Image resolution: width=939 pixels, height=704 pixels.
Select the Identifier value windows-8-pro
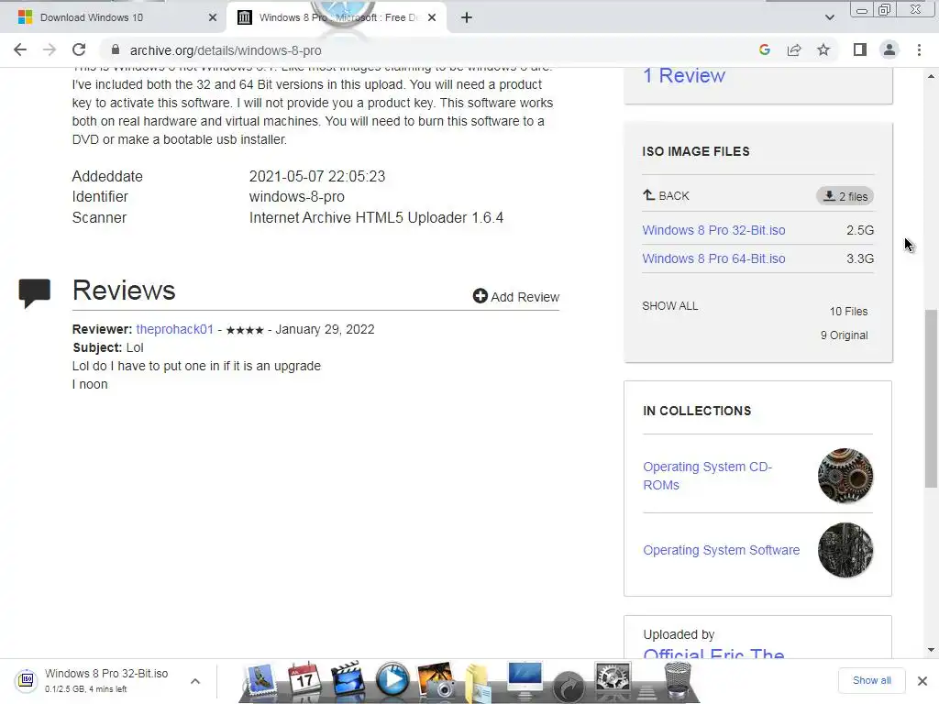point(296,196)
